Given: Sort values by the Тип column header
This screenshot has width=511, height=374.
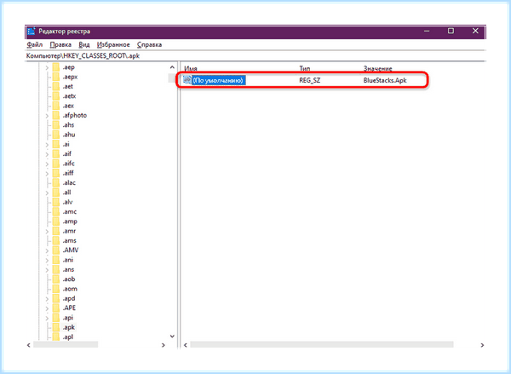Looking at the screenshot, I should point(305,68).
